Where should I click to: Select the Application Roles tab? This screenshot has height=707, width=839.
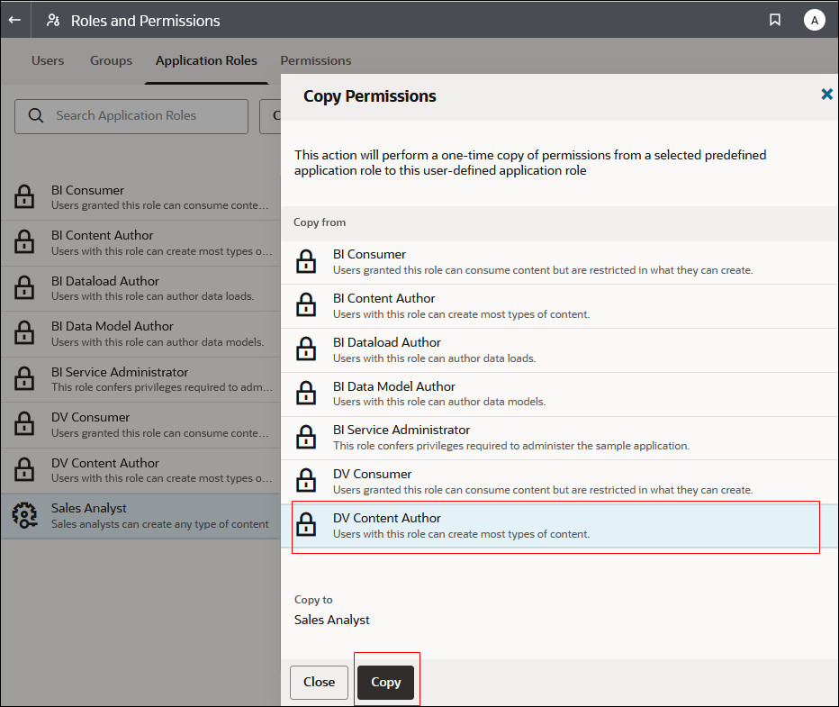(206, 60)
